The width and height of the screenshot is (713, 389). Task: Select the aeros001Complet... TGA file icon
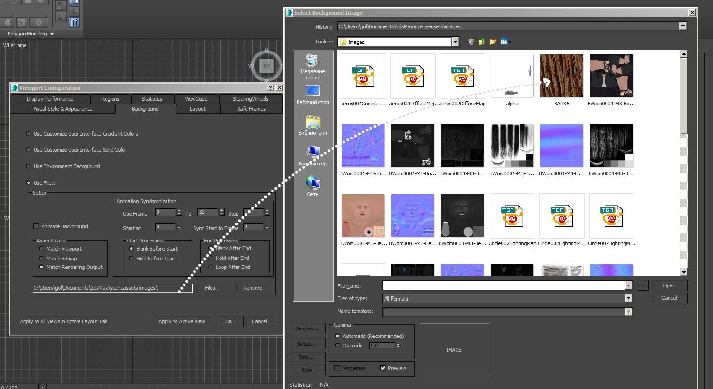363,76
